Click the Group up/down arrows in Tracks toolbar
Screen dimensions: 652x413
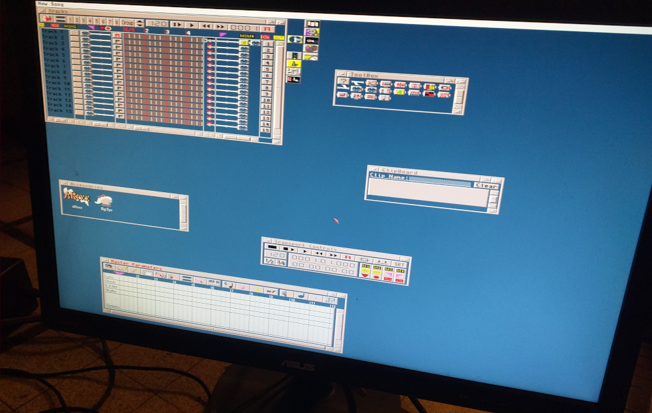pos(140,23)
